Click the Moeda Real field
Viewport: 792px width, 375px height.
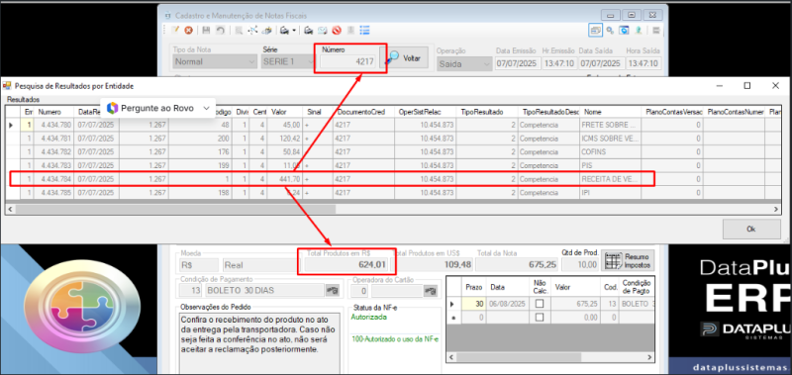coord(260,264)
